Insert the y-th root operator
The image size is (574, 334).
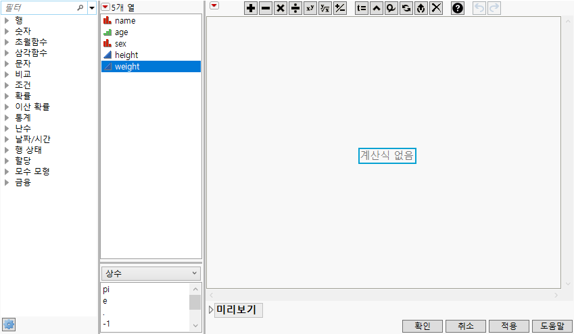click(325, 8)
